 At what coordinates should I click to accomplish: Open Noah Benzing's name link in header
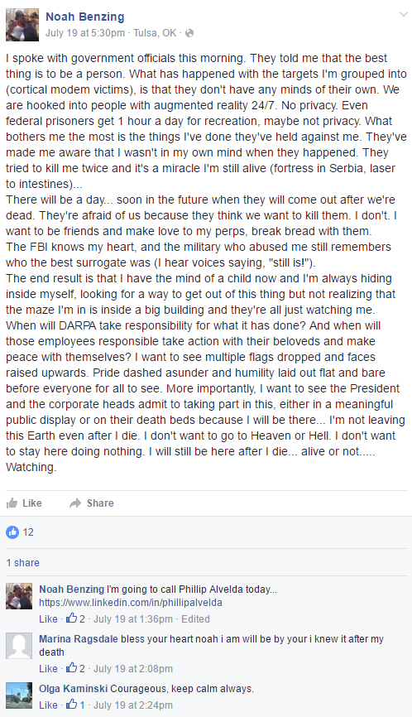(x=85, y=17)
